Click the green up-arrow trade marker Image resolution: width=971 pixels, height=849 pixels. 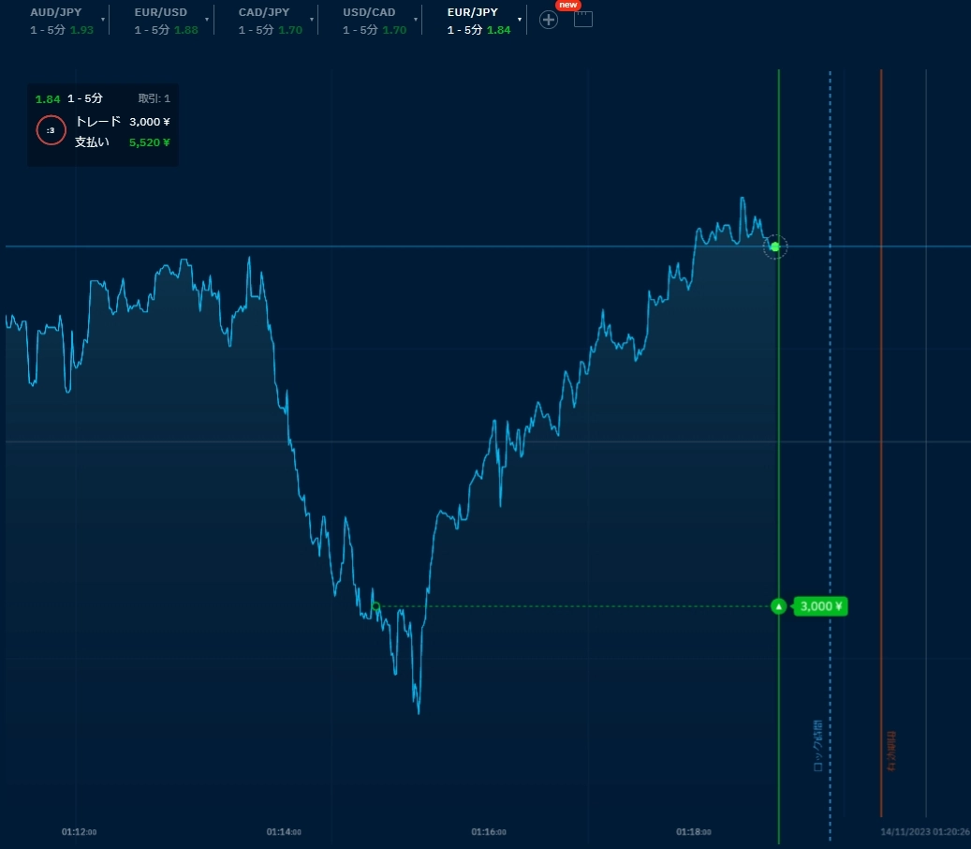(x=778, y=606)
